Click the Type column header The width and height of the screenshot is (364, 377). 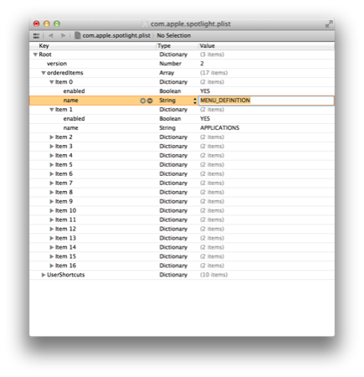[x=164, y=46]
